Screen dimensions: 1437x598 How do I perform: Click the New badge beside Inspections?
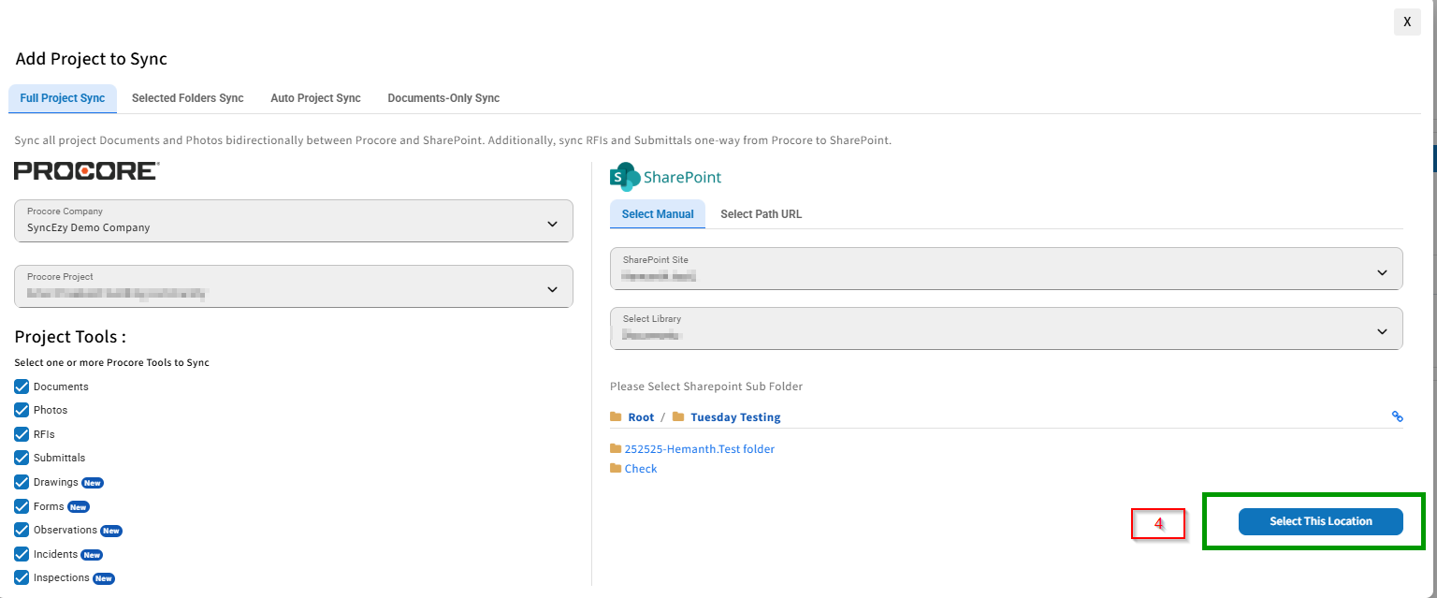pyautogui.click(x=104, y=578)
